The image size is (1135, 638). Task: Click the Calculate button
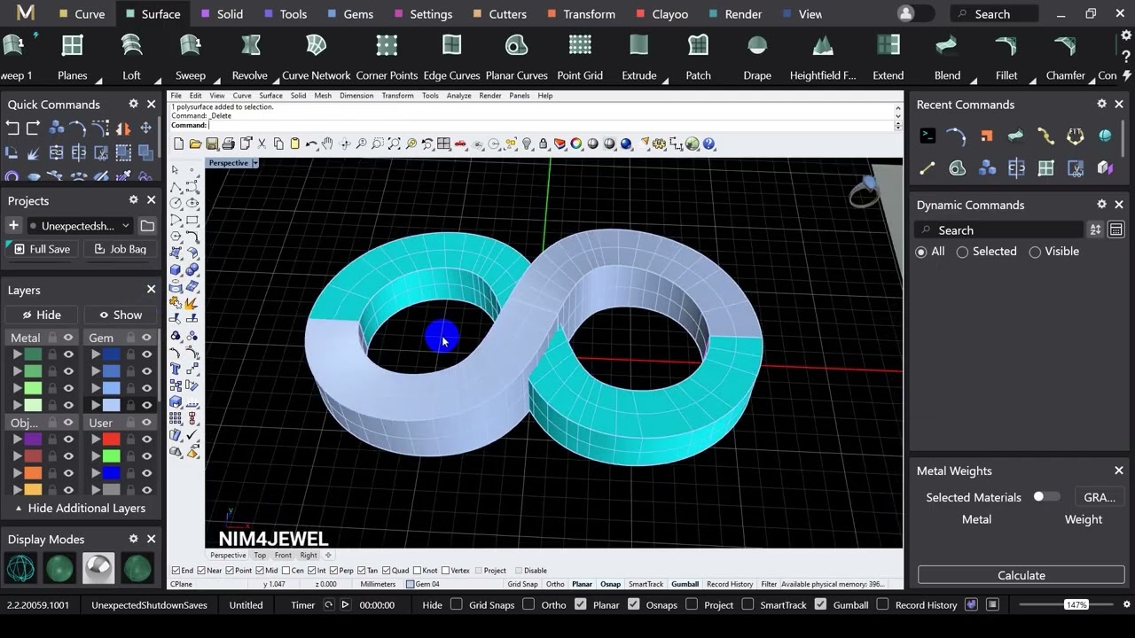(x=1021, y=575)
